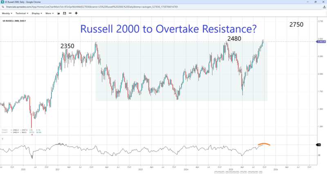Screen dimensions: 327x174
Task: Select the RSI value marker on indicator pane
Action: point(319,145)
